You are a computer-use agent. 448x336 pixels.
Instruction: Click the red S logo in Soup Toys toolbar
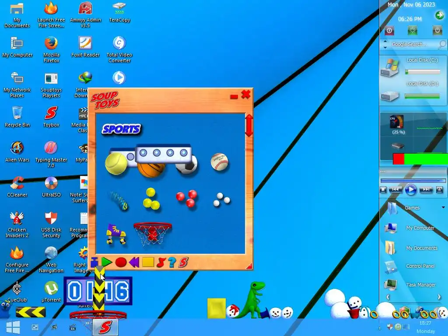pyautogui.click(x=183, y=262)
